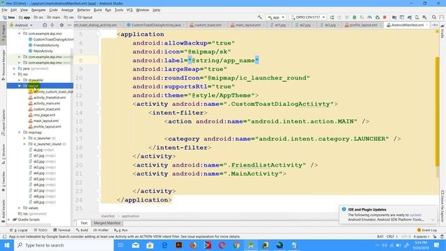Open Adobe Illustrator from the taskbar
Screen dimensions: 446x251
coord(179,245)
